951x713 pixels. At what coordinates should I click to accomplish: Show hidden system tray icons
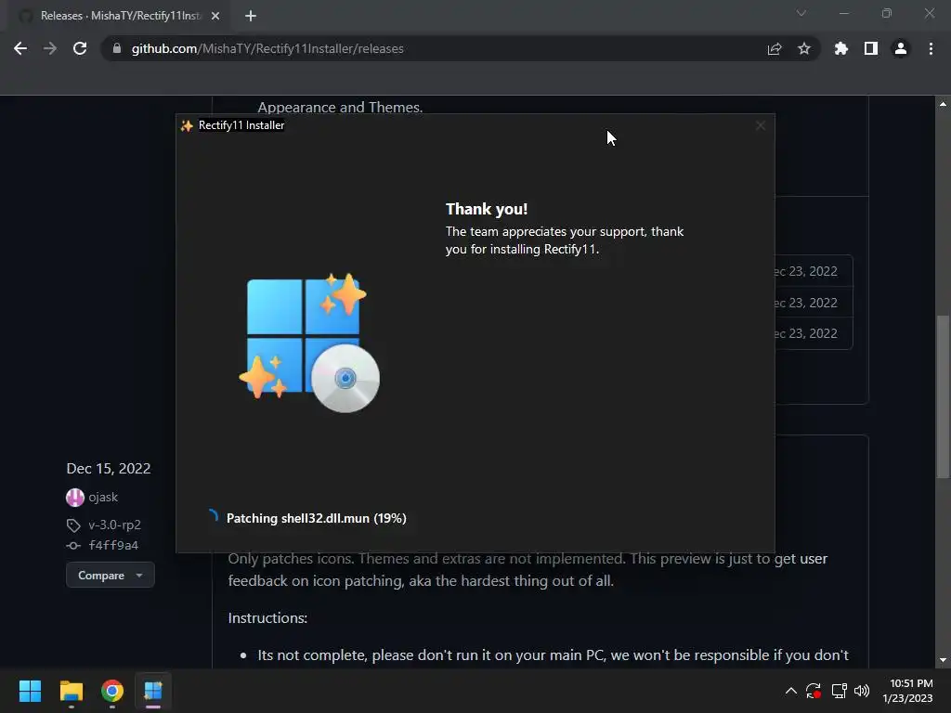pos(791,691)
